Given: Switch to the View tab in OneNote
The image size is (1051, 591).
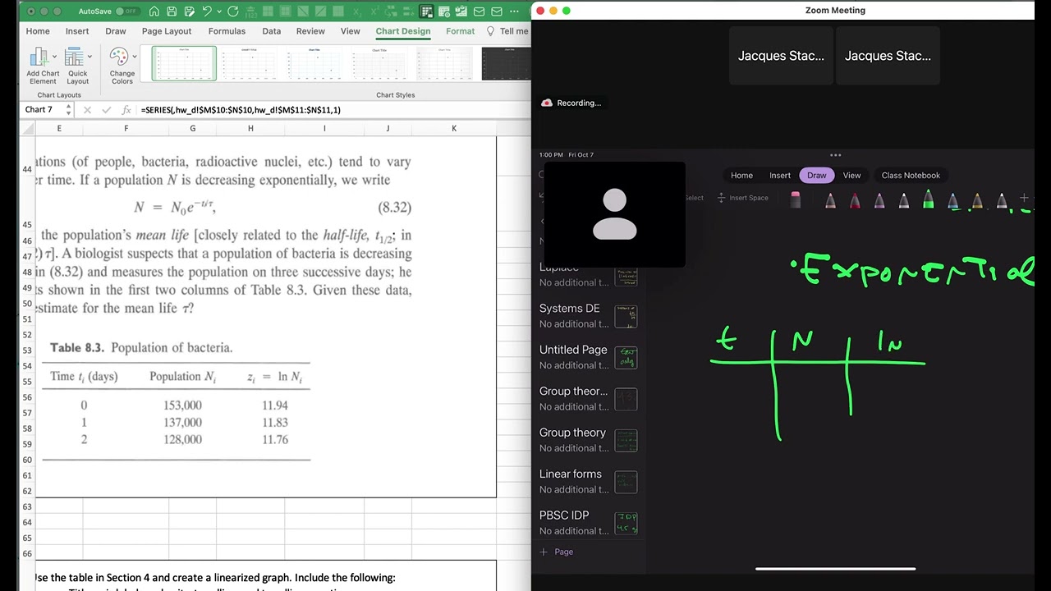Looking at the screenshot, I should click(x=851, y=175).
